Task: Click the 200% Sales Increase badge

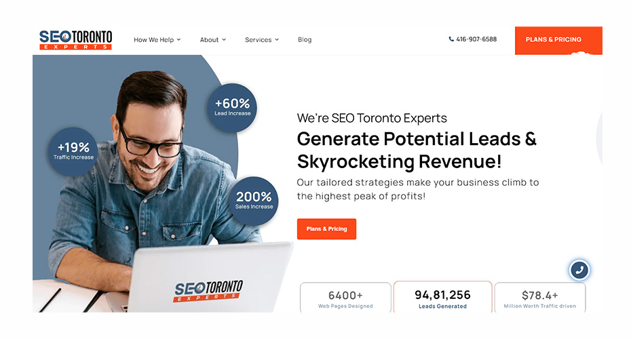Action: (254, 201)
